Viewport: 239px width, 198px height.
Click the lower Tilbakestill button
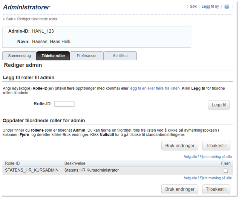tap(216, 189)
